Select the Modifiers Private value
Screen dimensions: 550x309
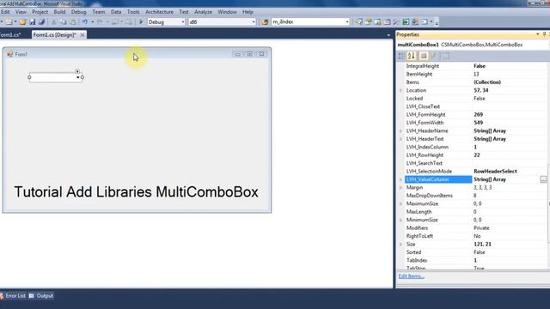click(x=481, y=228)
